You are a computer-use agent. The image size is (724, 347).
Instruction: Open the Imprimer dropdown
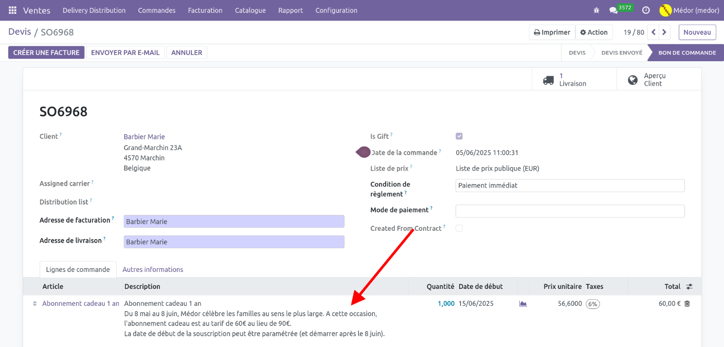552,32
